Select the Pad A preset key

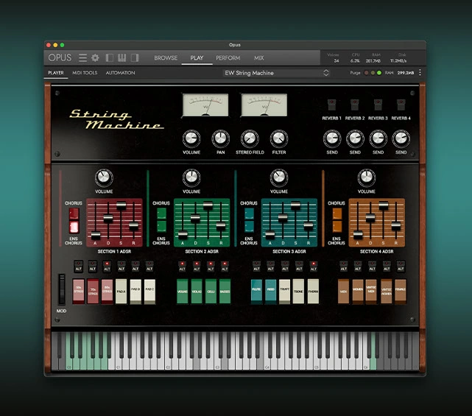(121, 291)
